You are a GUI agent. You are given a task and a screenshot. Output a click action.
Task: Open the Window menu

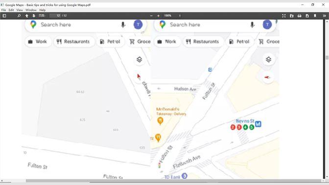pos(31,10)
